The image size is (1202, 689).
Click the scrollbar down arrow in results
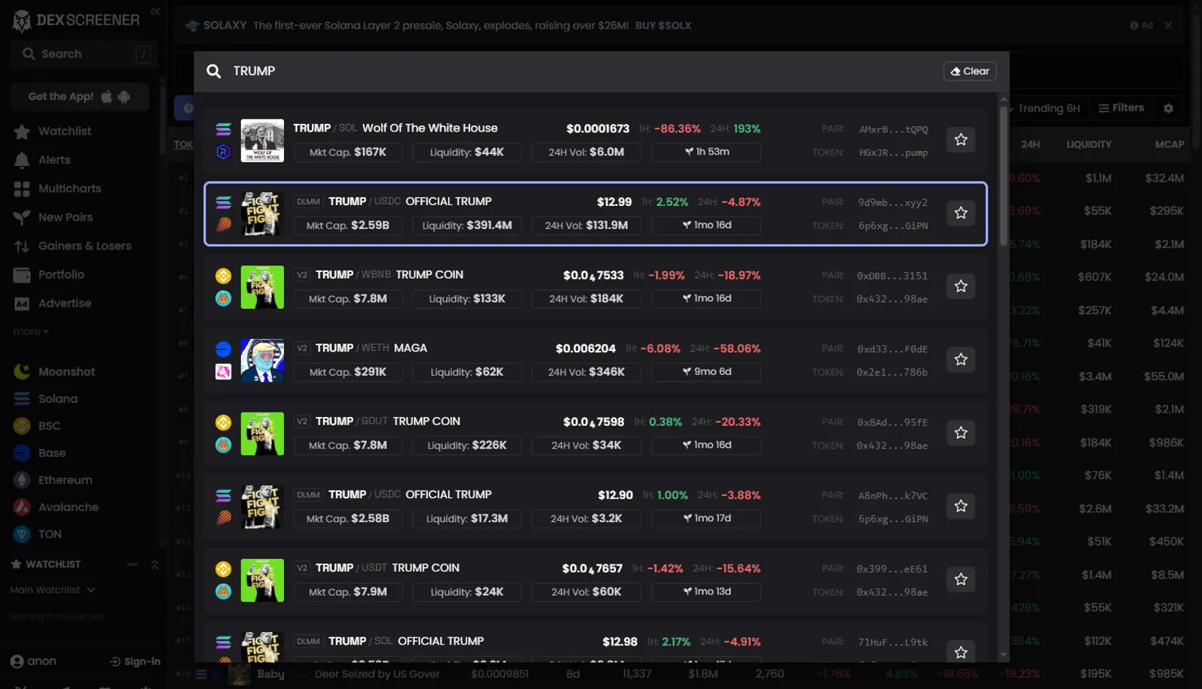click(x=1003, y=655)
